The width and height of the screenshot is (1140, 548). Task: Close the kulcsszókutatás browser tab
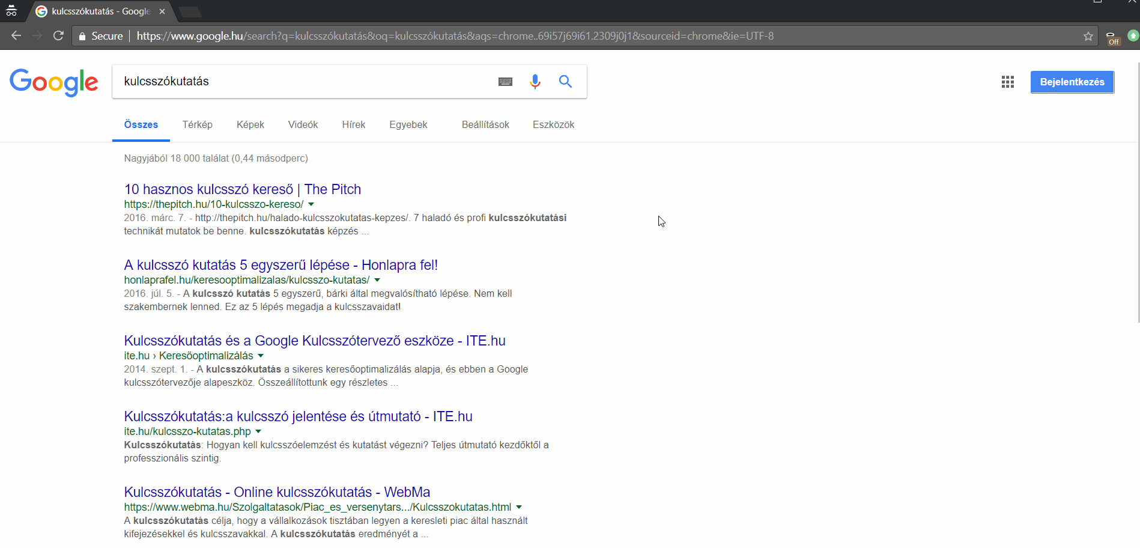[x=162, y=11]
